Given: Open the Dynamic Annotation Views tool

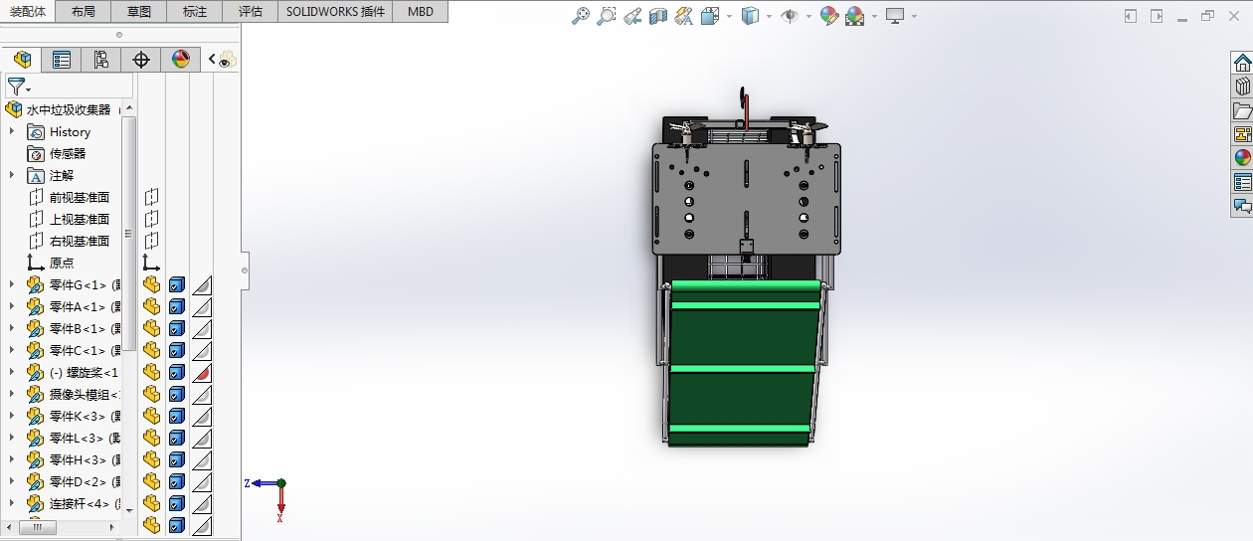Looking at the screenshot, I should [x=684, y=16].
